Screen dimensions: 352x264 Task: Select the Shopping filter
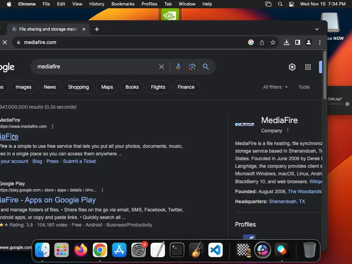tap(79, 87)
